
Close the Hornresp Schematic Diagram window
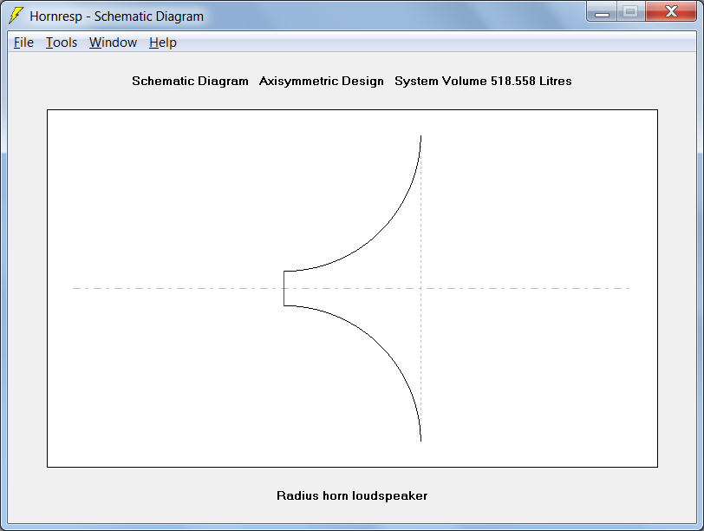point(671,11)
